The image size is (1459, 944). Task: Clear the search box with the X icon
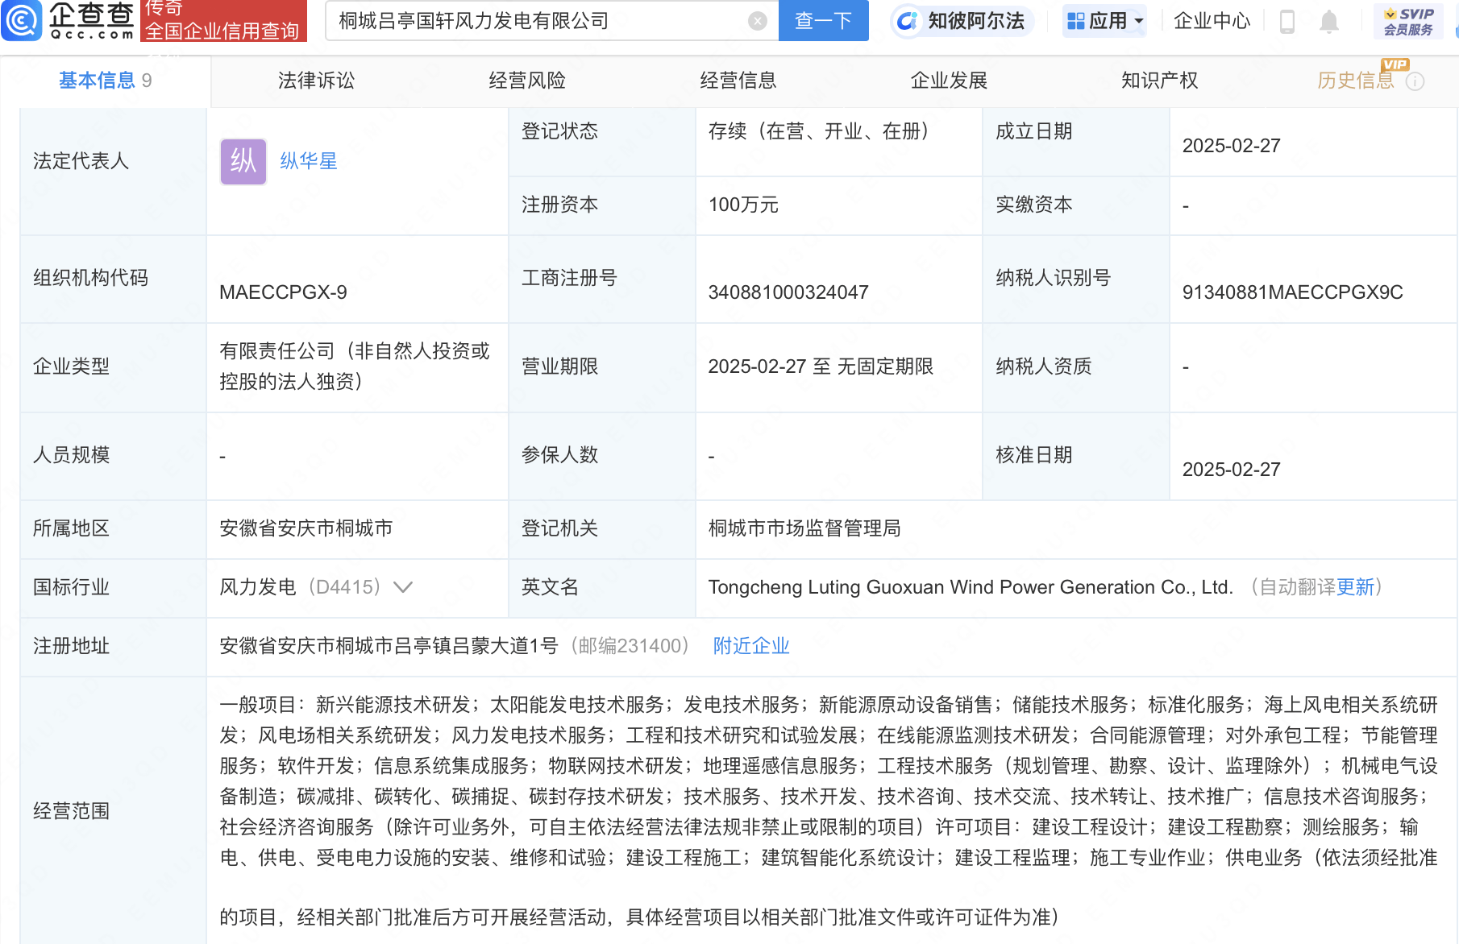click(758, 21)
